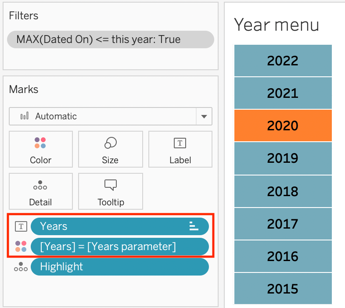345x308 pixels.
Task: Click the [Years] = [Years parameter] pill
Action: [119, 247]
